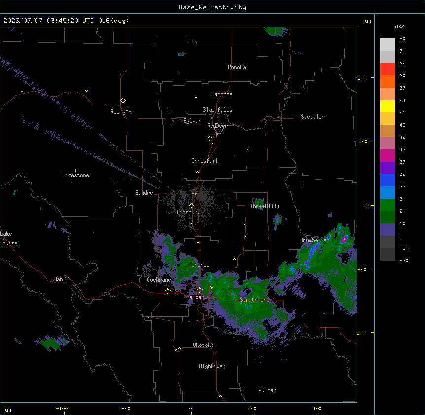Click the RedDeer city label
The width and height of the screenshot is (425, 415).
217,126
